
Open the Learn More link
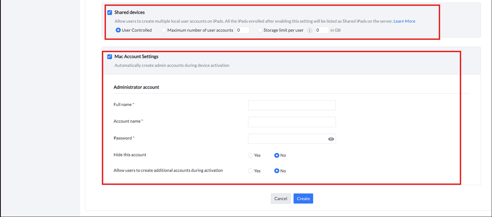404,21
